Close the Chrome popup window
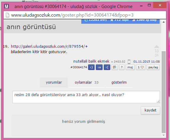This screenshot has height=140, width=170. pyautogui.click(x=160, y=5)
